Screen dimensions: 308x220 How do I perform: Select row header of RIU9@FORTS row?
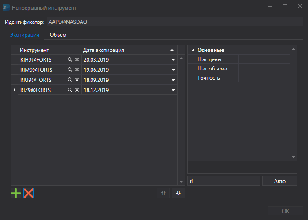pyautogui.click(x=15, y=80)
